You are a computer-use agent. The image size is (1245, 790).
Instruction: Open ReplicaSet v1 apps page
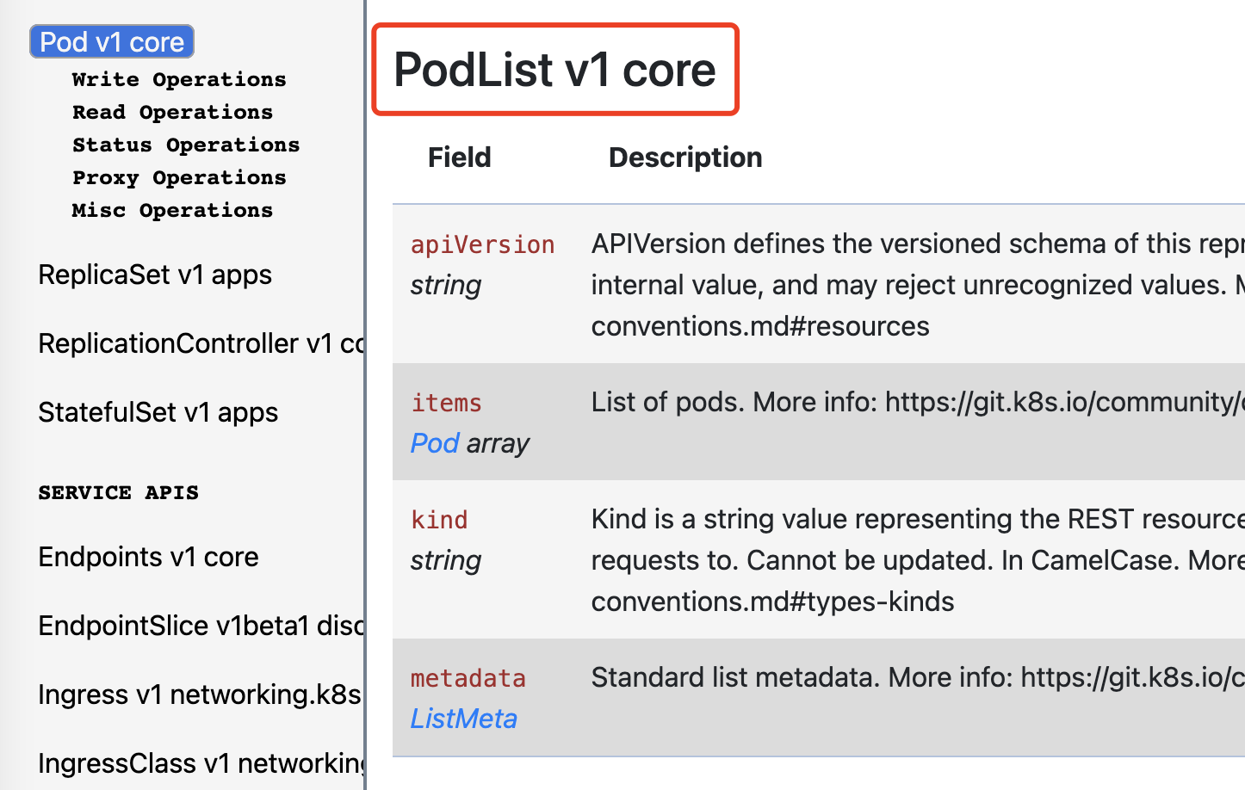(x=155, y=275)
